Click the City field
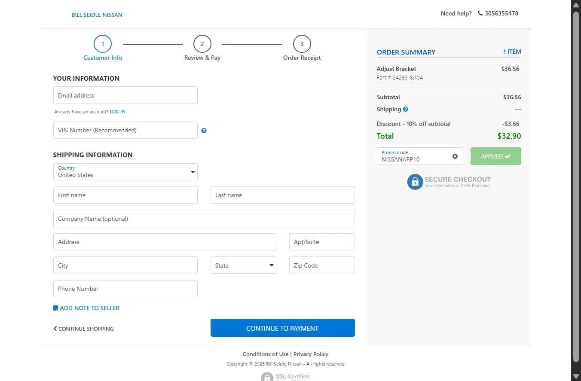Image resolution: width=581 pixels, height=381 pixels. (125, 265)
